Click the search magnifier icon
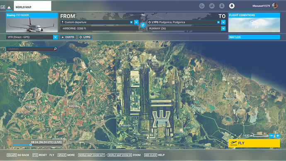The width and height of the screenshot is (286, 161). pyautogui.click(x=55, y=49)
